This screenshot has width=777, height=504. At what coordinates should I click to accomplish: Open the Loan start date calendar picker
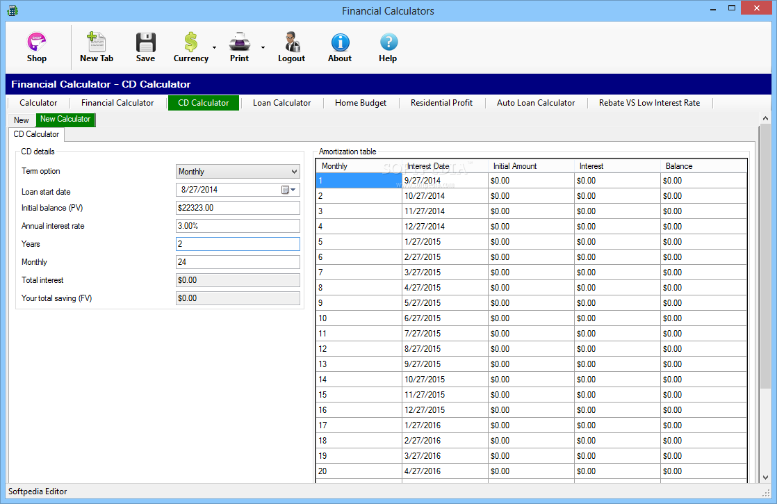pyautogui.click(x=288, y=190)
